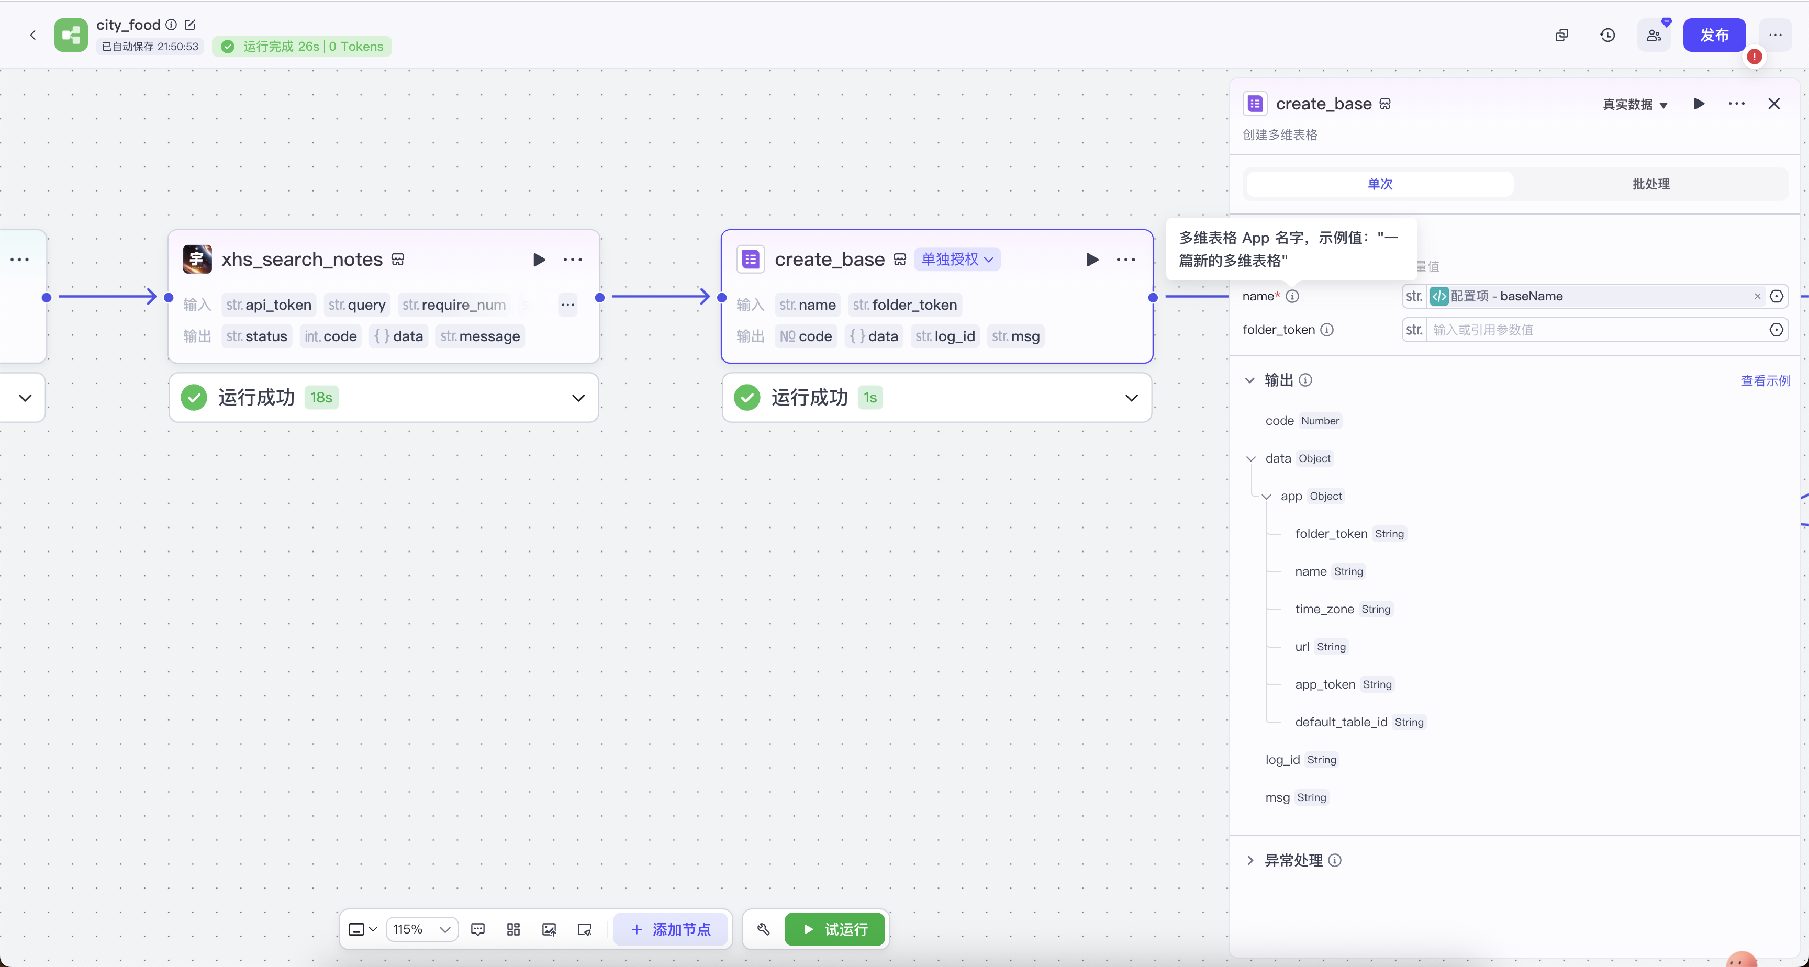This screenshot has height=967, width=1809.
Task: Open the 单独授权 dropdown on create_base node
Action: pyautogui.click(x=957, y=260)
